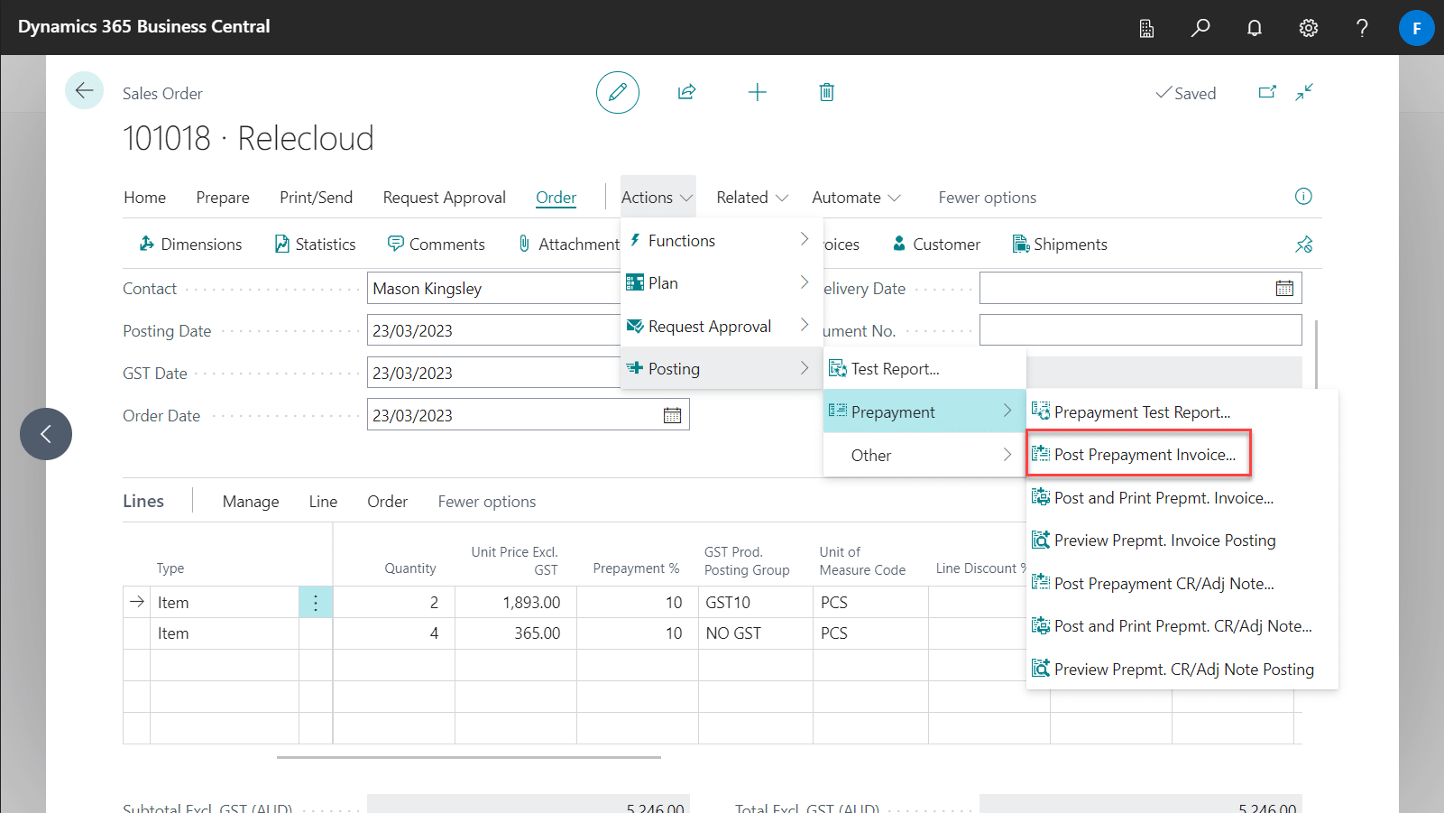Screen dimensions: 1444x813
Task: Click NO GST posting group cell
Action: coord(755,633)
